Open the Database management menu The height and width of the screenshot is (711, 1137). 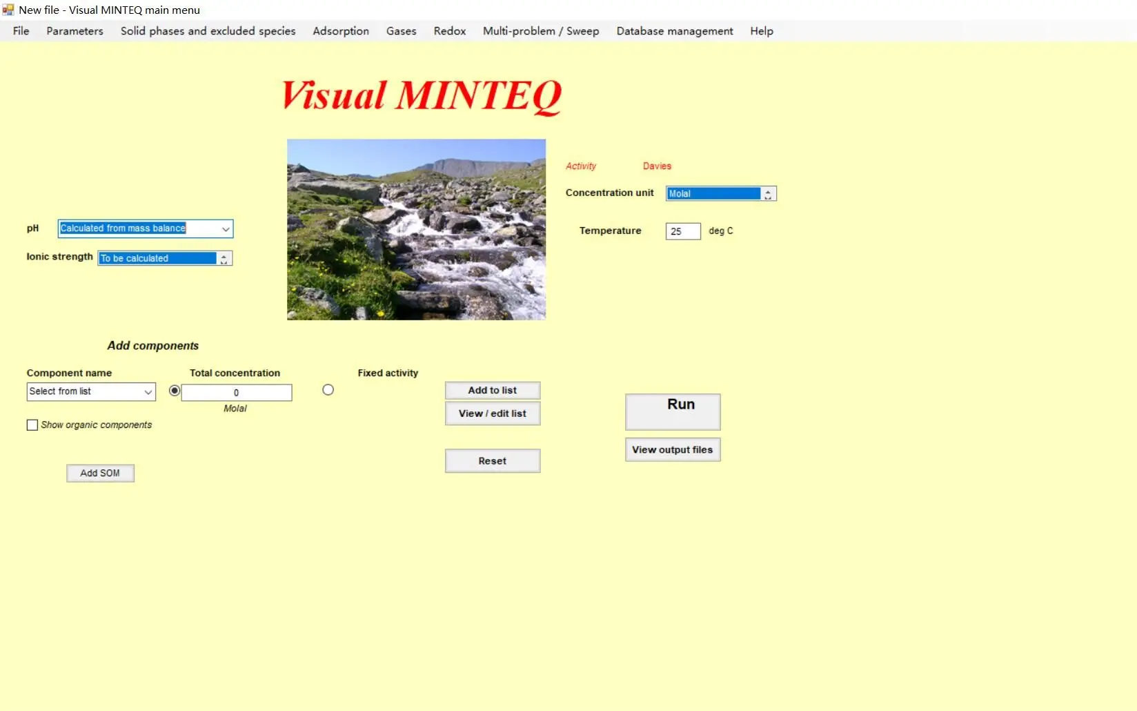[674, 31]
